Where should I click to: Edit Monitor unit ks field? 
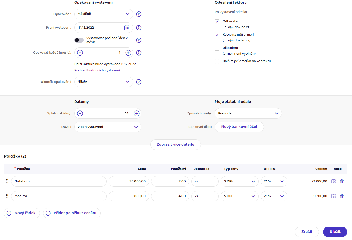pos(205,196)
